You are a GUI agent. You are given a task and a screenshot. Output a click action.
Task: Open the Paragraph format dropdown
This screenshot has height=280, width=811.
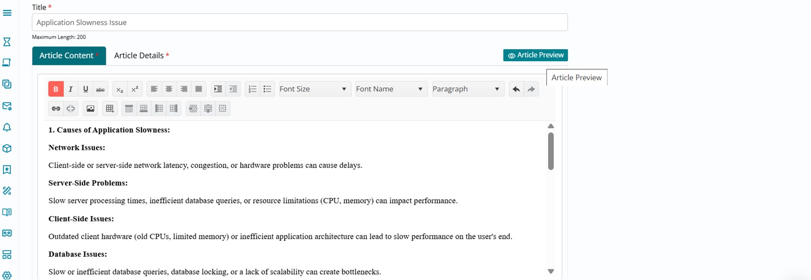(467, 89)
